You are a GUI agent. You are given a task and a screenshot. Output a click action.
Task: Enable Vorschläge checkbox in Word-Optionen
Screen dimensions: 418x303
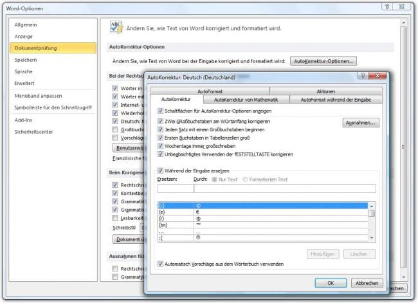pos(115,138)
